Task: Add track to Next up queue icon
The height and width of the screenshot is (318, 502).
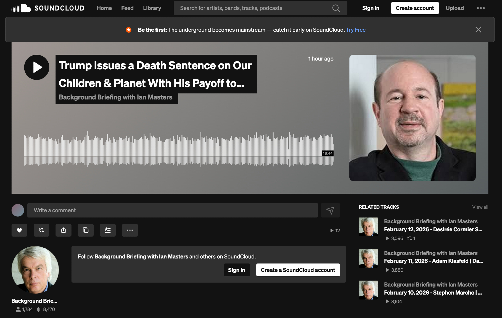Action: pos(108,230)
